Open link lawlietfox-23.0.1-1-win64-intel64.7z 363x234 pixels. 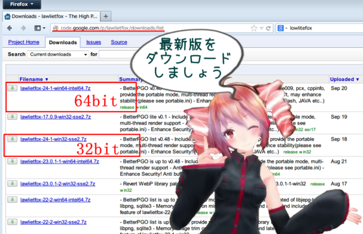[x=60, y=161]
